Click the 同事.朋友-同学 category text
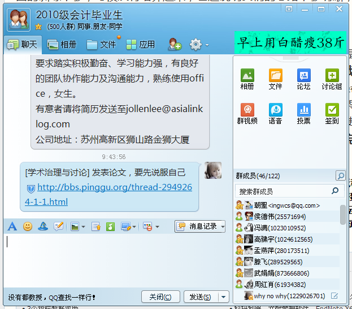Image resolution: width=352 pixels, height=309 pixels. (x=100, y=27)
